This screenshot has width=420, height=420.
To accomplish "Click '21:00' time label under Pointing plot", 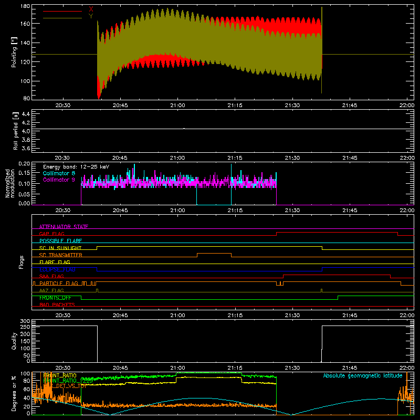I will 177,106.
